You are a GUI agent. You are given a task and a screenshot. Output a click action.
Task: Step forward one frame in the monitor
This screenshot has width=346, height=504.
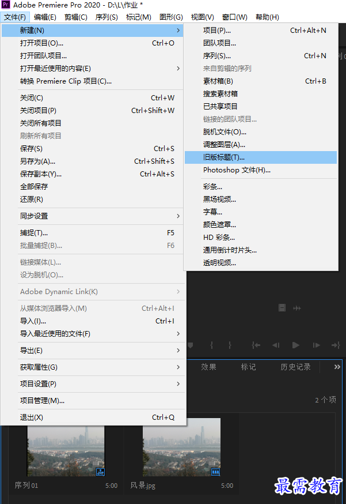(317, 345)
